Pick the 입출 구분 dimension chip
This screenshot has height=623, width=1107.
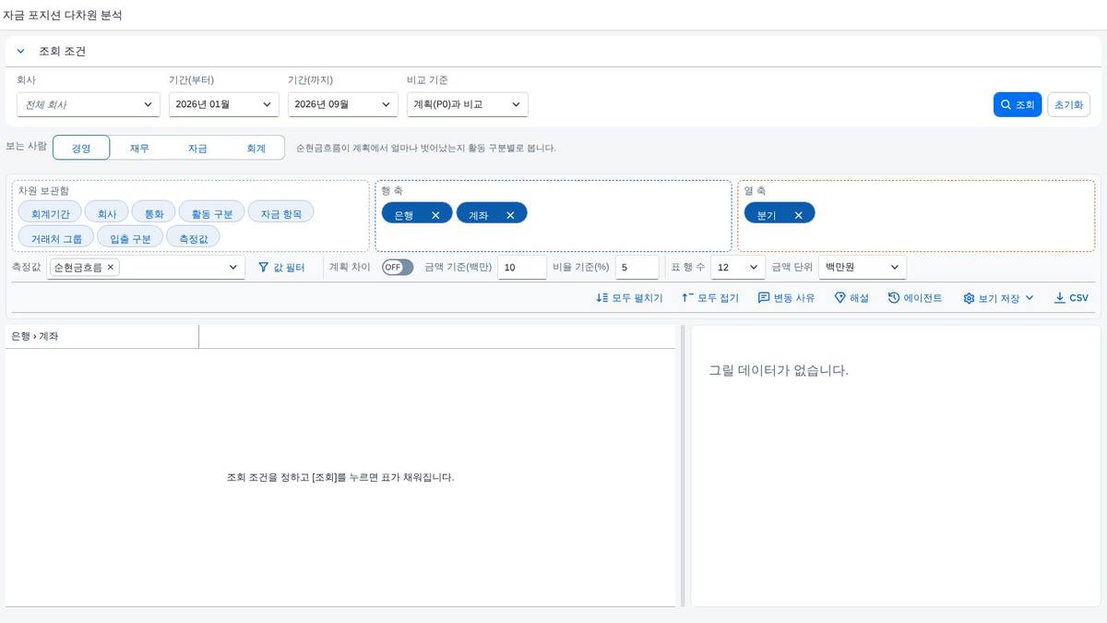tap(130, 238)
